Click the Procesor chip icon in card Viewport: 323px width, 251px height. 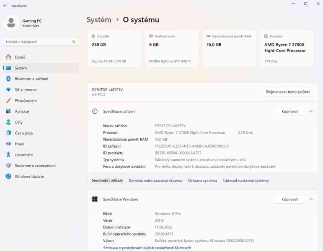pyautogui.click(x=266, y=36)
